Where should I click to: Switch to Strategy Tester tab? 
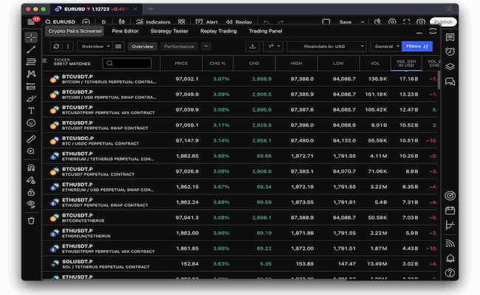(169, 31)
